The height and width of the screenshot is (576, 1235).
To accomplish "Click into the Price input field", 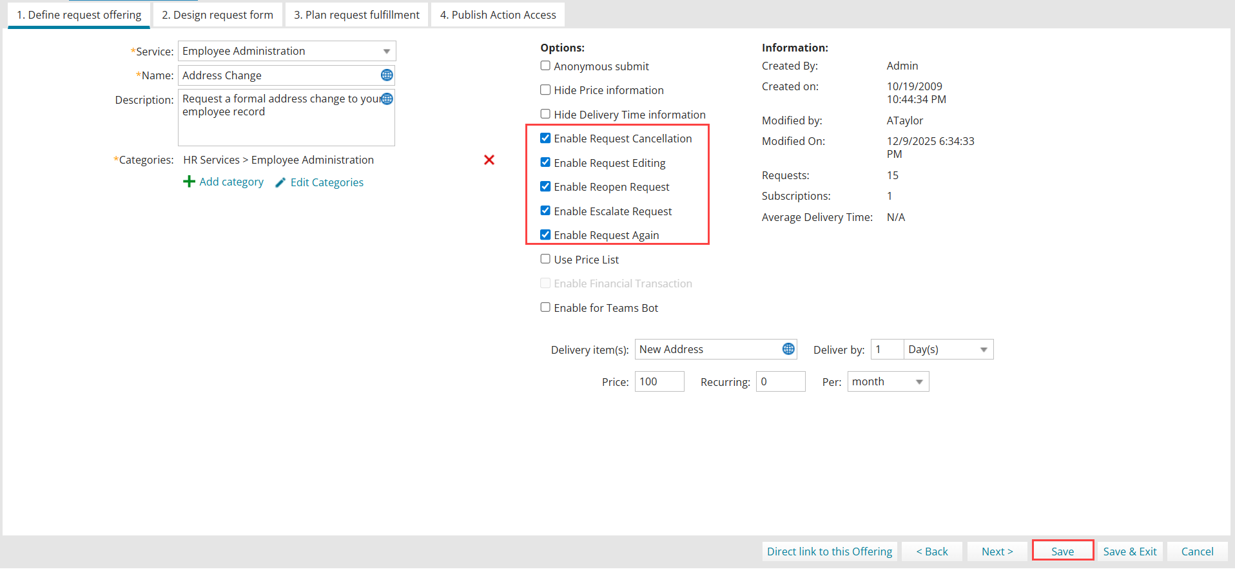I will 658,382.
